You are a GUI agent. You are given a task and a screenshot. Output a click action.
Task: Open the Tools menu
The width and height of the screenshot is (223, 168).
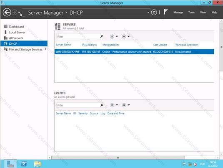click(x=191, y=13)
